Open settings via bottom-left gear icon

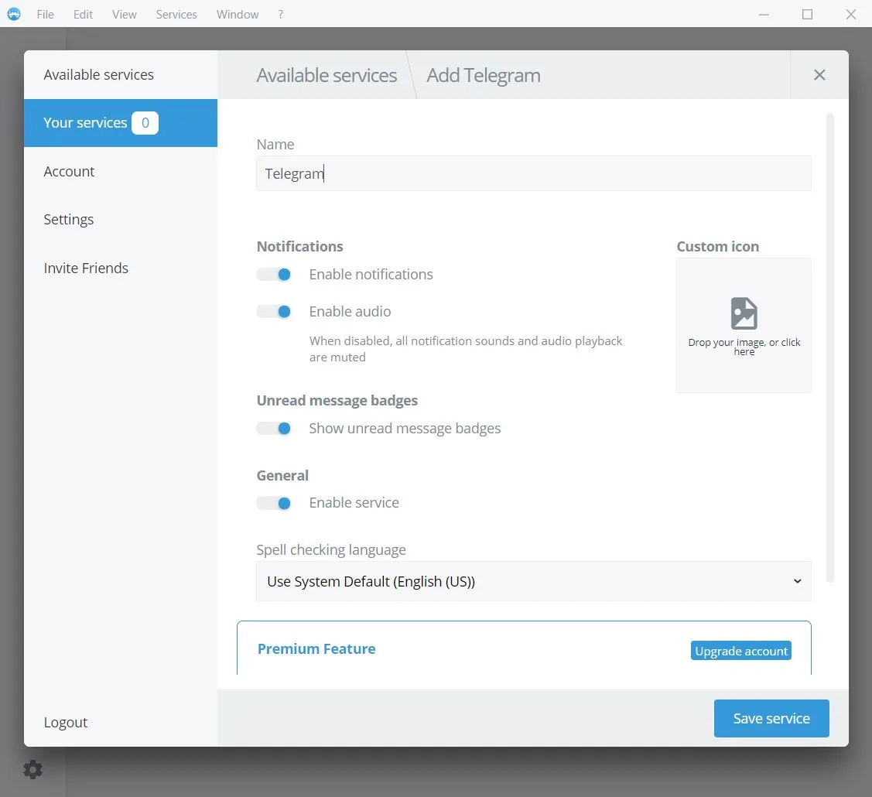point(32,769)
